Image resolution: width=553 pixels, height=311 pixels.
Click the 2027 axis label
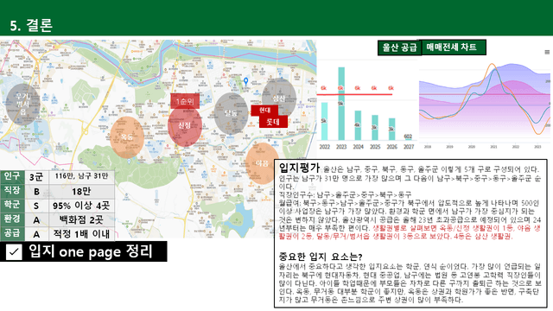(409, 147)
